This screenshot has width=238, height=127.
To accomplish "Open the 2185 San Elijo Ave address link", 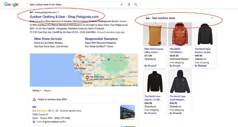I will [x=55, y=32].
